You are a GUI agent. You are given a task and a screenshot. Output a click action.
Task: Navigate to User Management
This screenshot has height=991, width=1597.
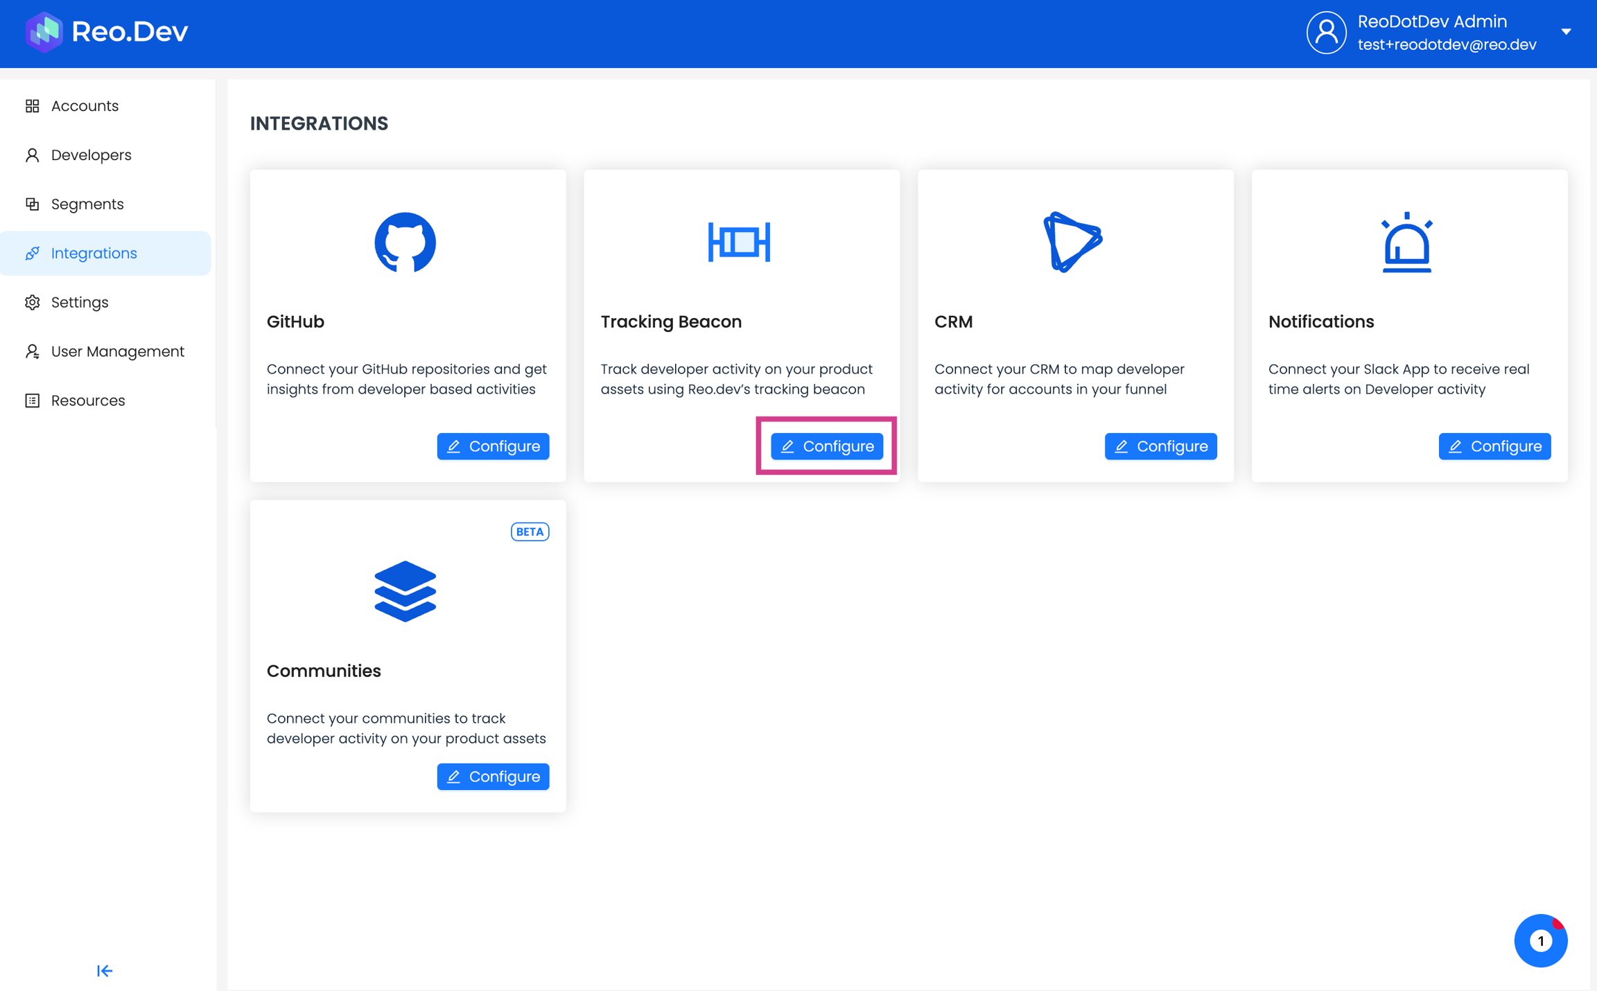[117, 351]
